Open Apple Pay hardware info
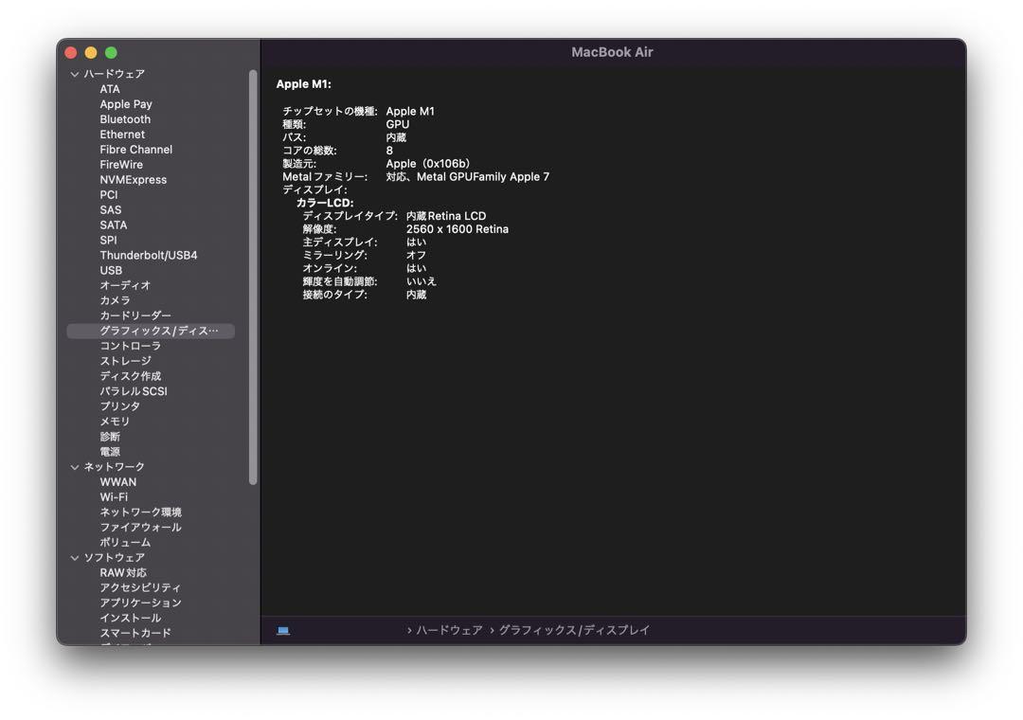 [x=126, y=104]
